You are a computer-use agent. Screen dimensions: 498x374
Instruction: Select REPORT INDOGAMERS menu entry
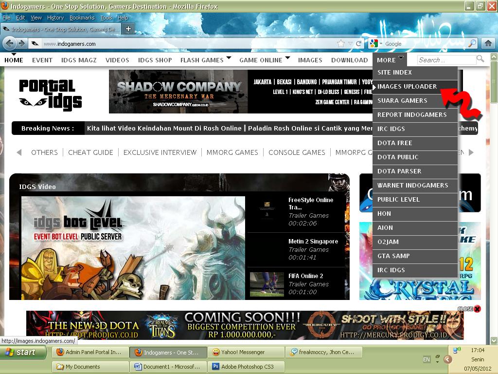(415, 115)
